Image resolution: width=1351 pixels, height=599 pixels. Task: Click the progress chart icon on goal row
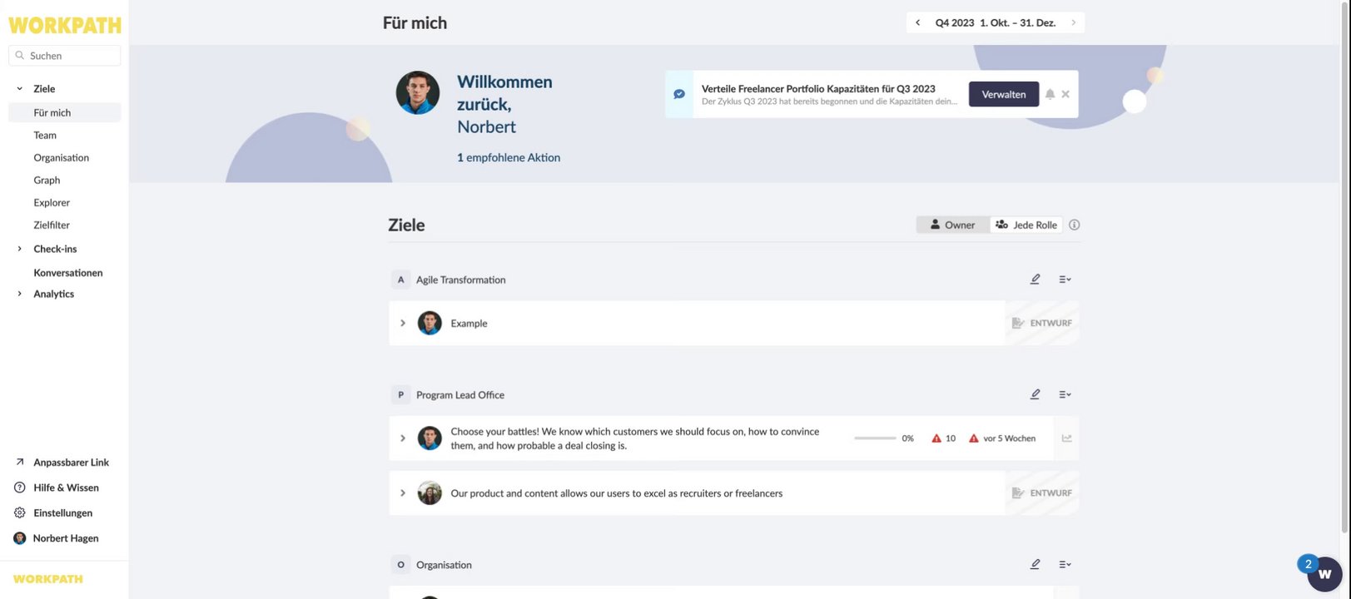1066,438
